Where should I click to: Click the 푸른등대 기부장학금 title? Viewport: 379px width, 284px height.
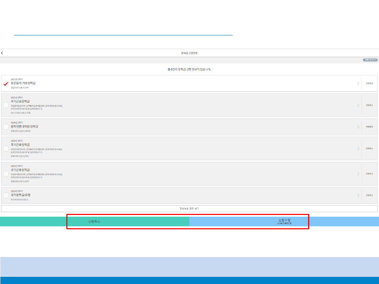tap(23, 83)
